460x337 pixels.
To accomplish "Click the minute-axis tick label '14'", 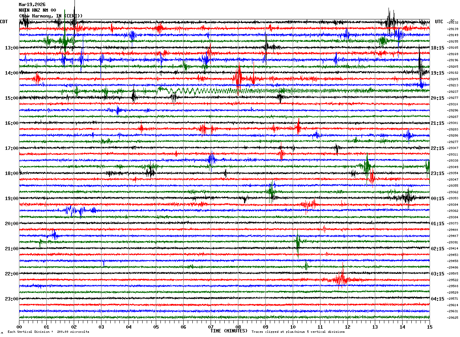I will pos(402,327).
